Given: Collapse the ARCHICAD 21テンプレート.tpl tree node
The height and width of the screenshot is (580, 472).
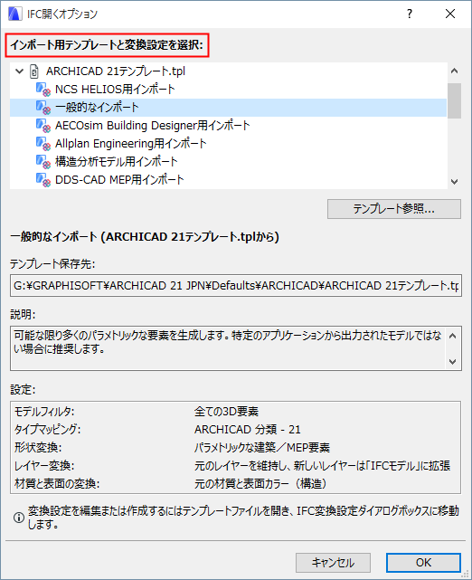Looking at the screenshot, I should pyautogui.click(x=19, y=71).
